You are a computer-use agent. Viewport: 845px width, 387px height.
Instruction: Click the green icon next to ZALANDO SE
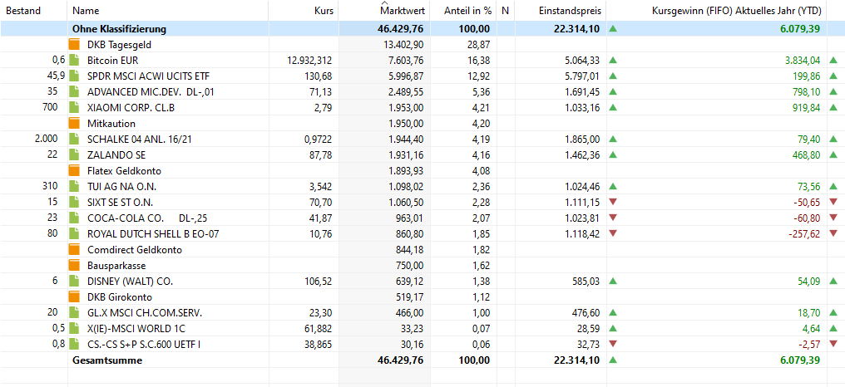point(74,155)
